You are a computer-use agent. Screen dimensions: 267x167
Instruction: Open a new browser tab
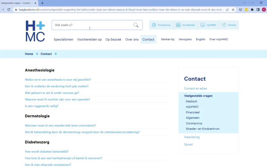click(42, 3)
